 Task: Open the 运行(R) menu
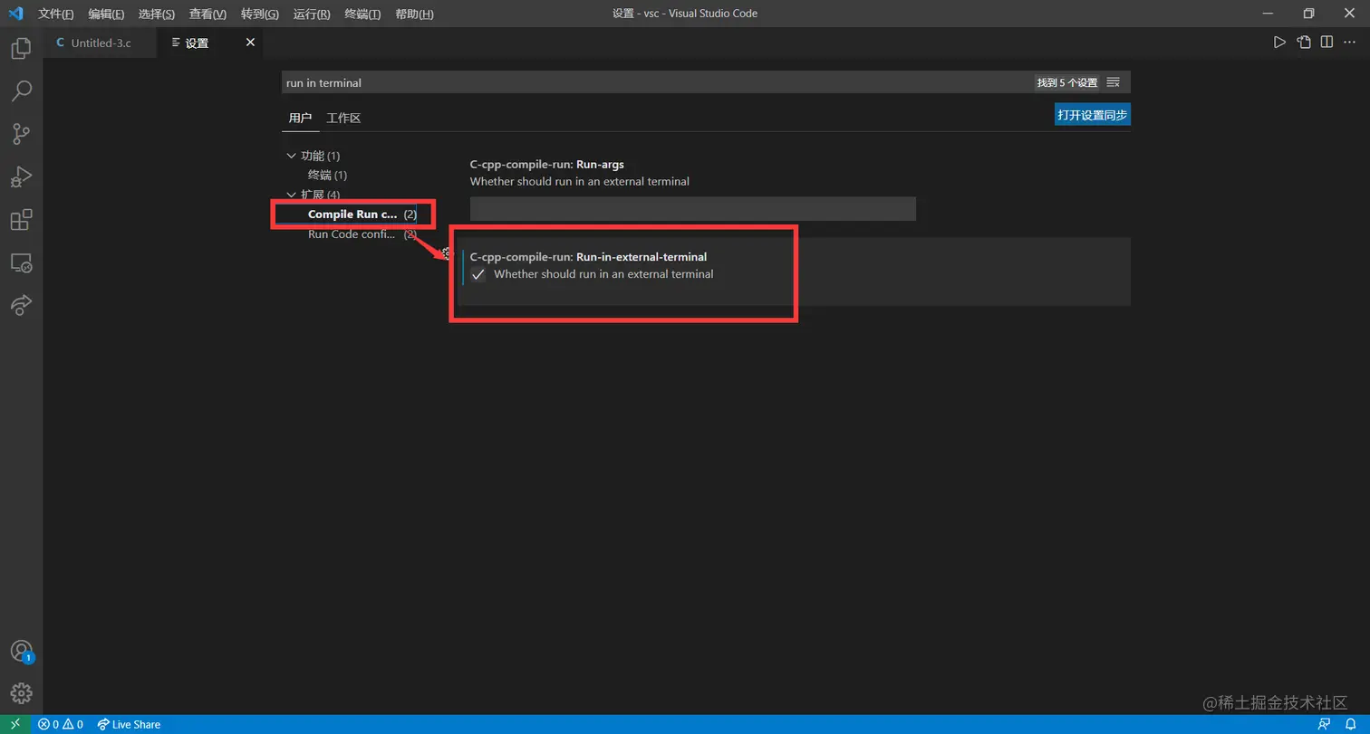tap(312, 14)
